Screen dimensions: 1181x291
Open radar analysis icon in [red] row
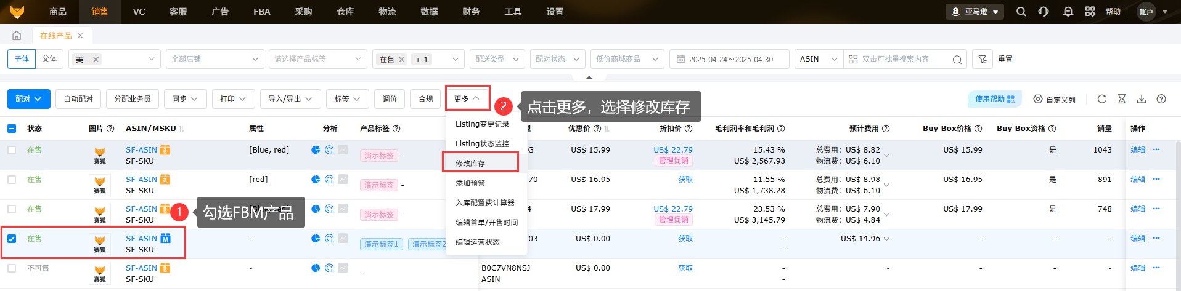pyautogui.click(x=329, y=179)
